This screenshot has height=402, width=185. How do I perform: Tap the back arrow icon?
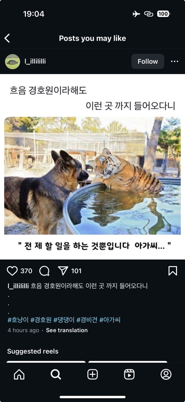(7, 38)
